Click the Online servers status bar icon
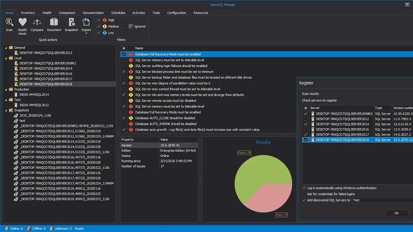The height and width of the screenshot is (232, 413). coord(6,229)
